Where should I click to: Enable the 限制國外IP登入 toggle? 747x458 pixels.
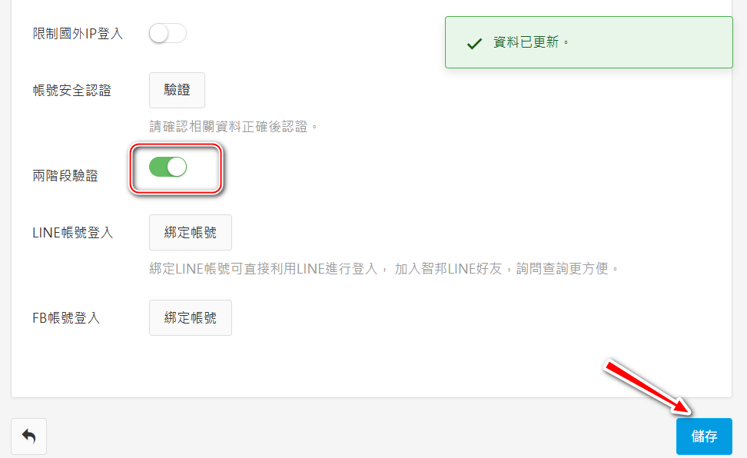pos(168,33)
